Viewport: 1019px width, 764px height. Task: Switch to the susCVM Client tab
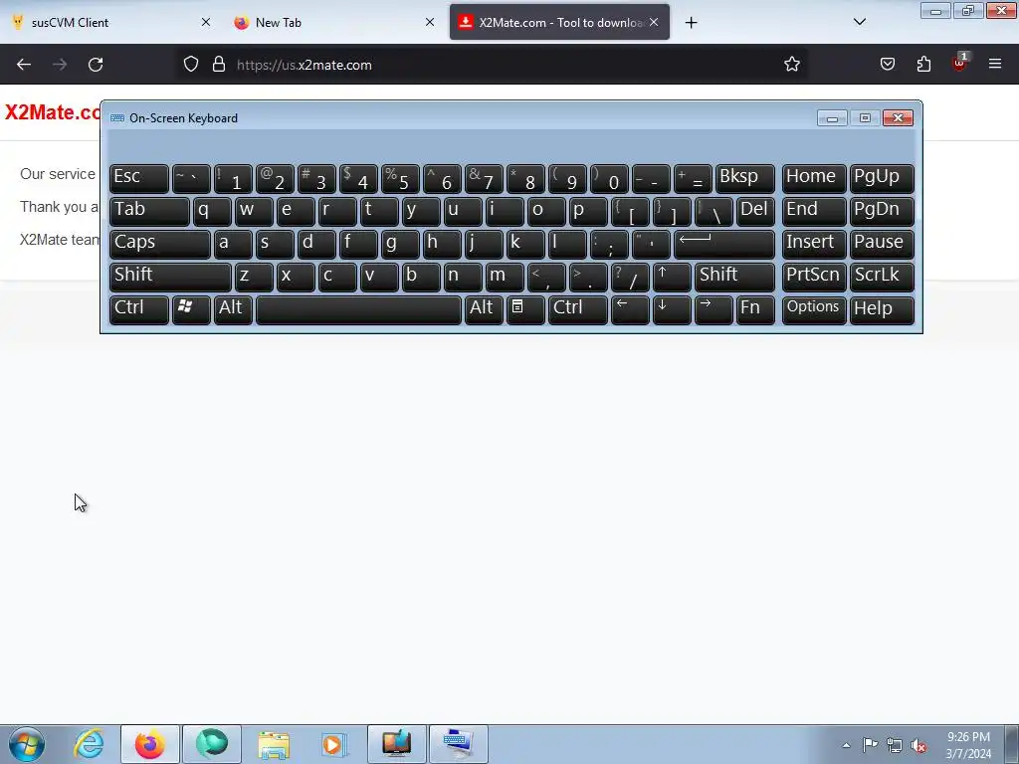tap(112, 22)
